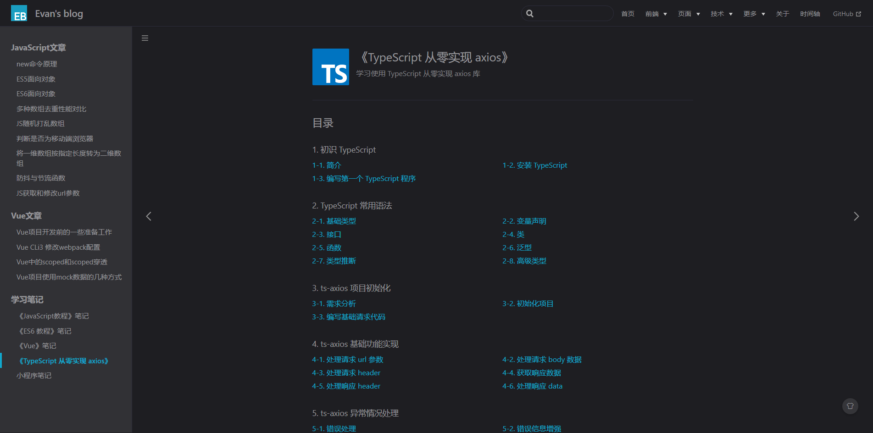This screenshot has height=433, width=873.
Task: Go to 首页 in the navbar
Action: click(x=628, y=14)
